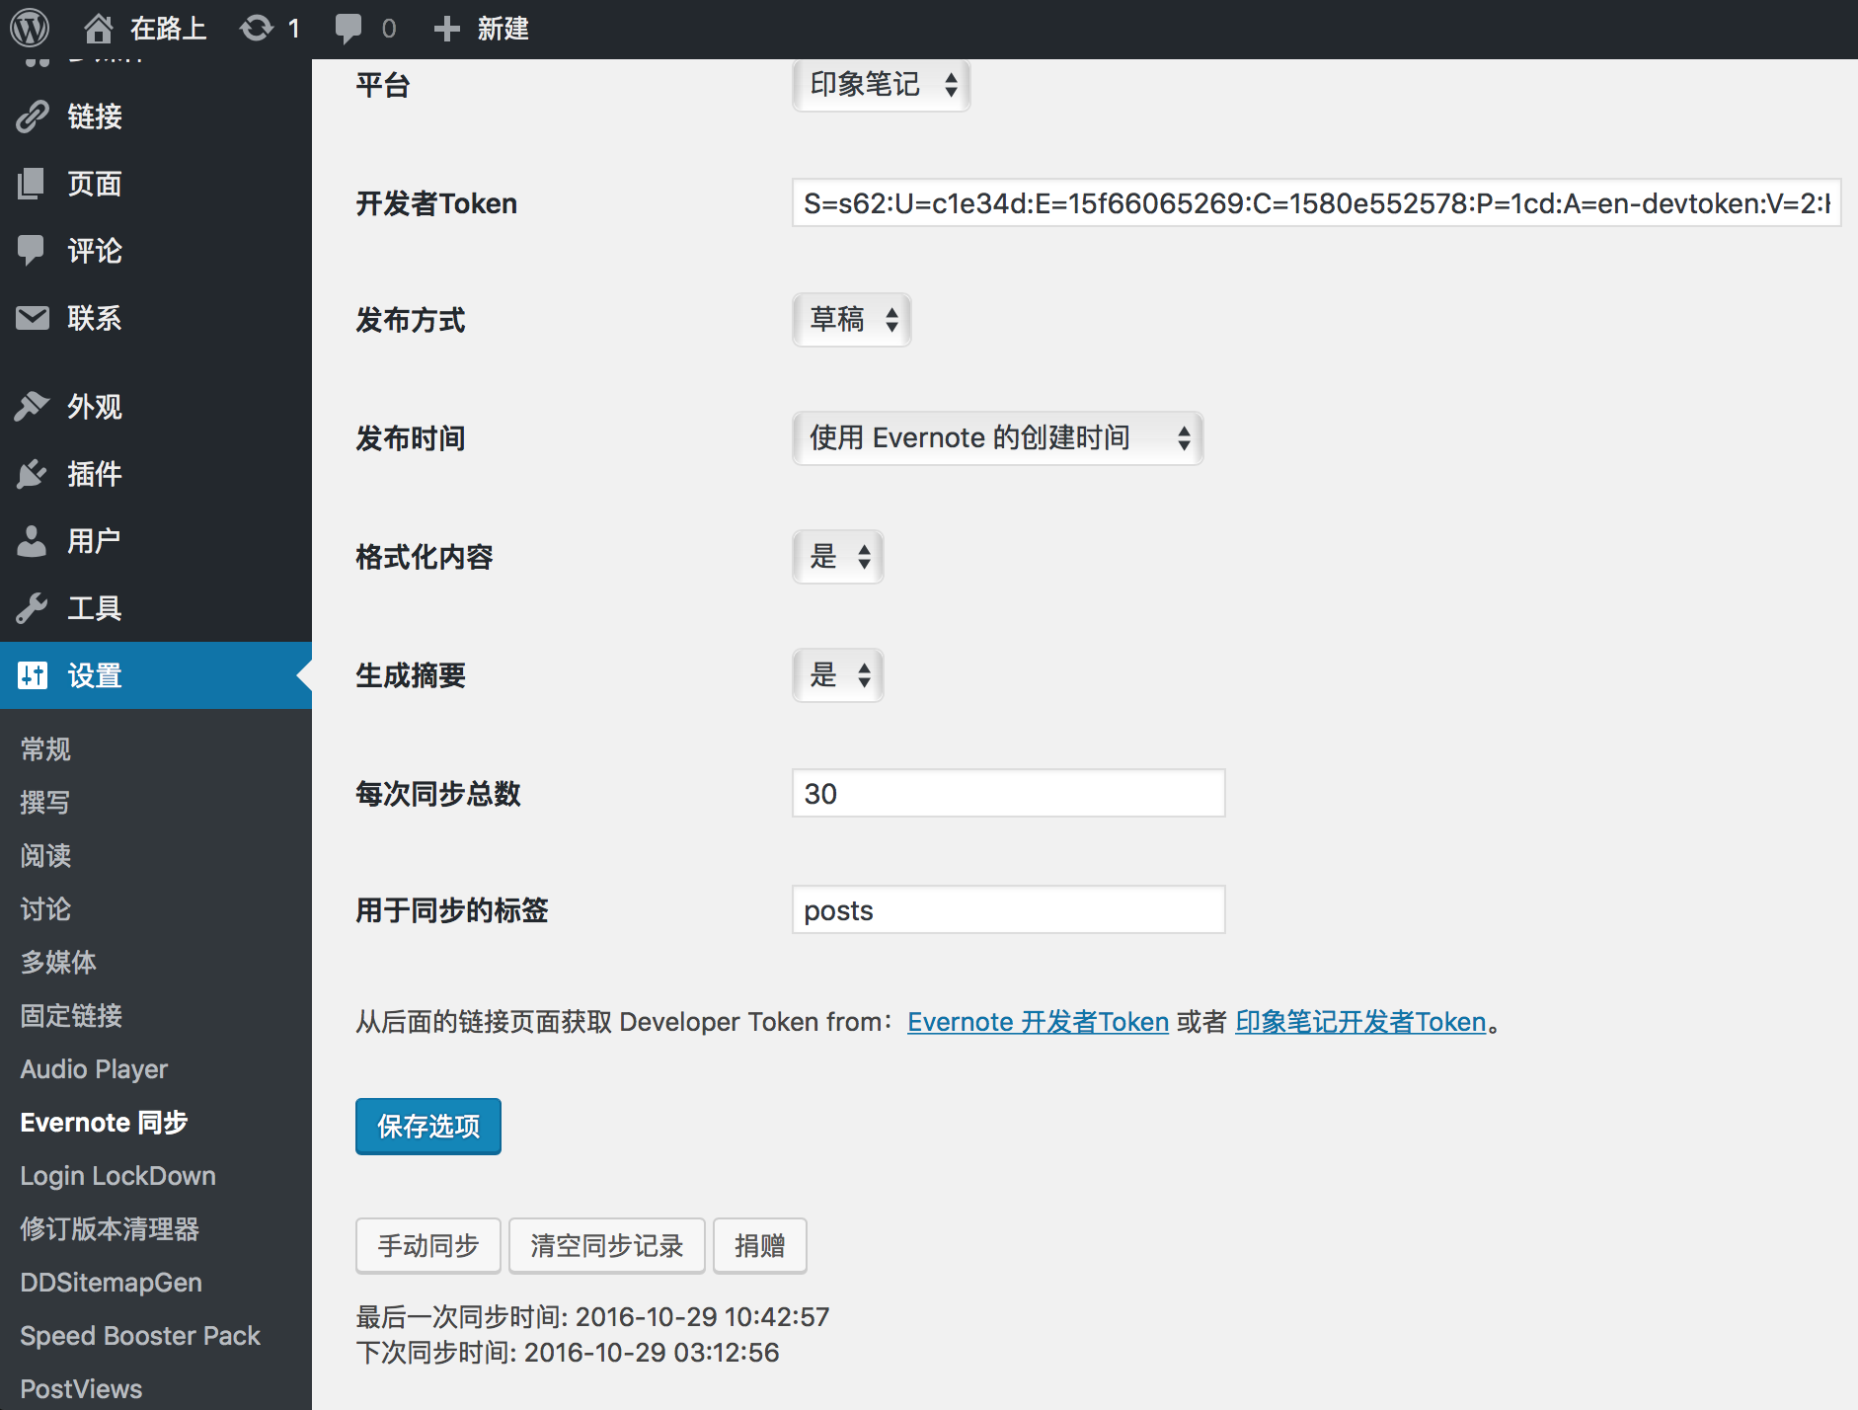Click the 清空同步记录 button
The width and height of the screenshot is (1858, 1410).
pyautogui.click(x=607, y=1246)
